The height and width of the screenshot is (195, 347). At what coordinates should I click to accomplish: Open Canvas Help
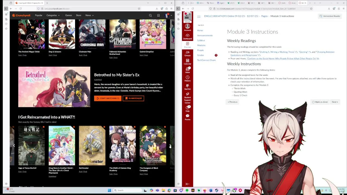pos(187,109)
